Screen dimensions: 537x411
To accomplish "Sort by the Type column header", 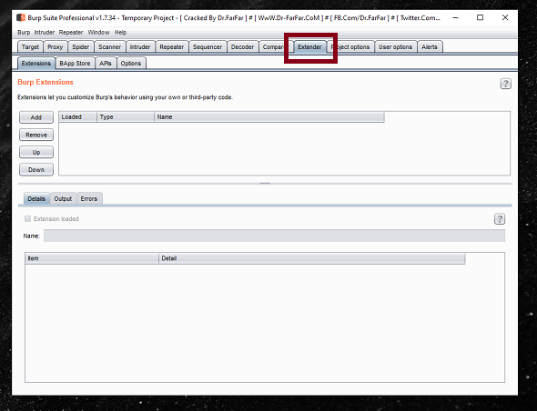I will pyautogui.click(x=126, y=117).
